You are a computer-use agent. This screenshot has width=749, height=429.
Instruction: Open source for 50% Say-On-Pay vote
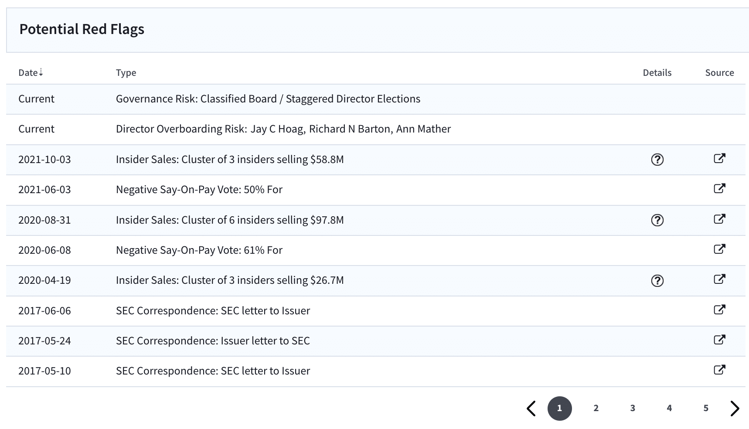[719, 188]
